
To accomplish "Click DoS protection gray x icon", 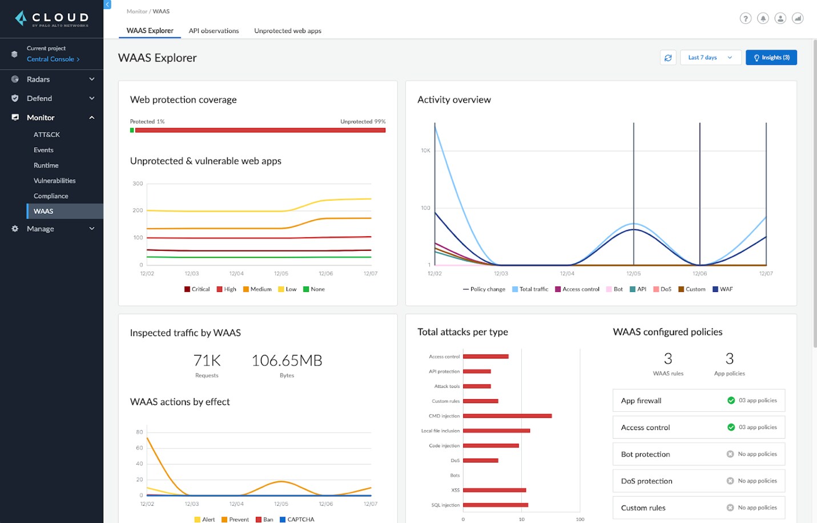I will (730, 481).
